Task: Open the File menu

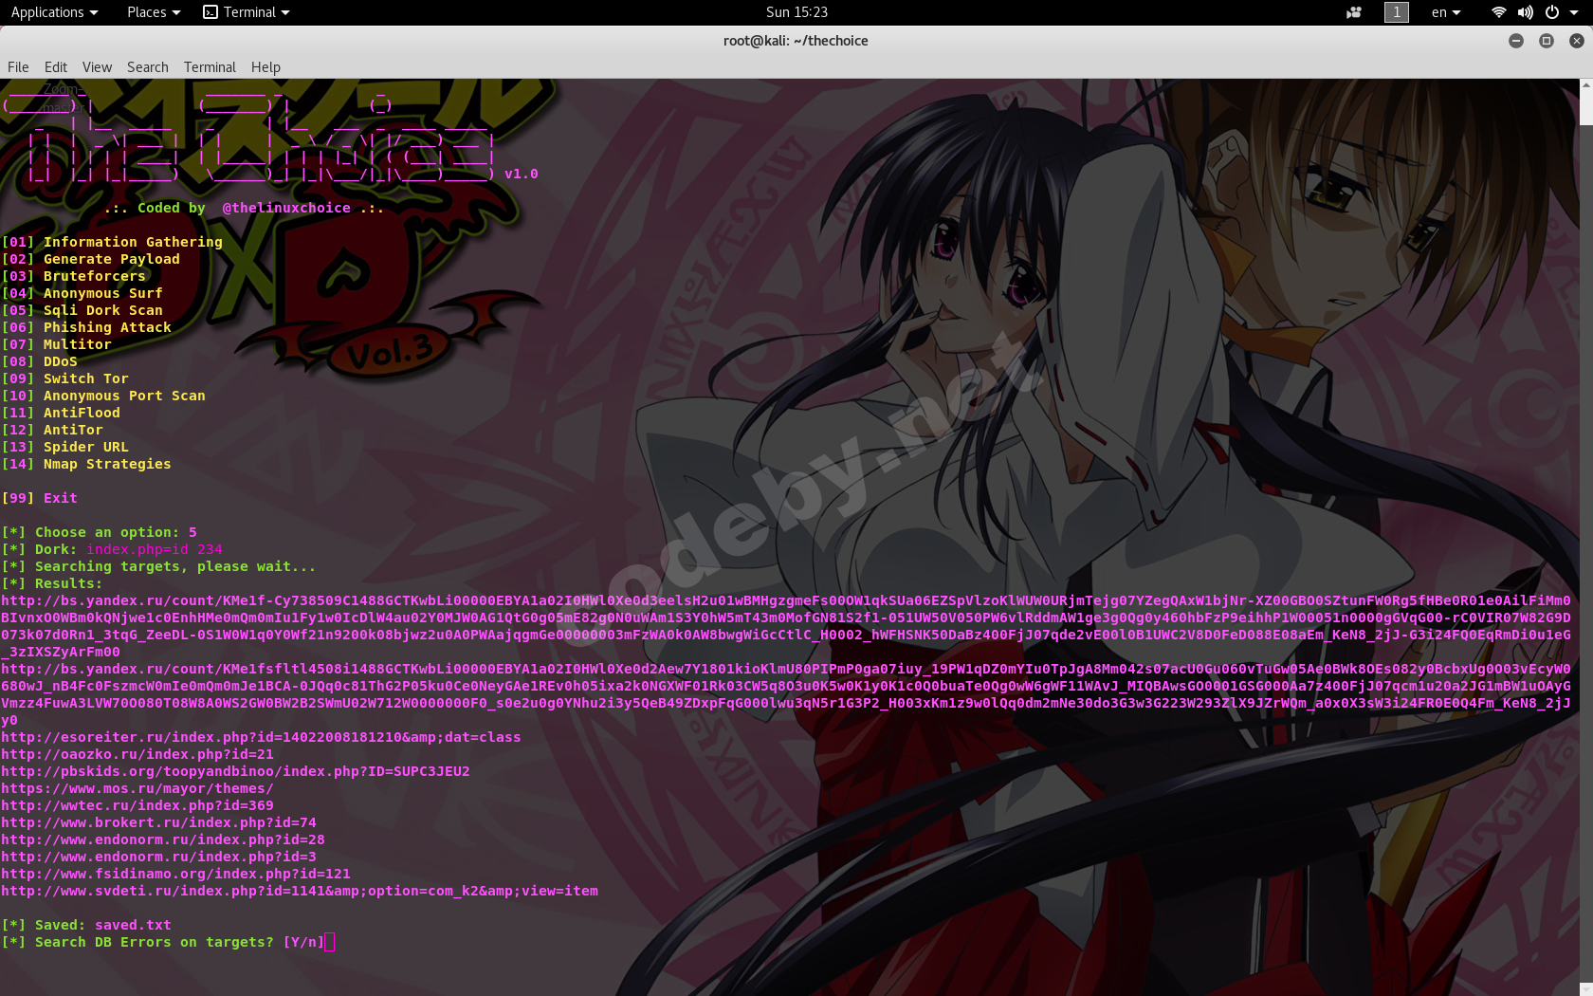Action: coord(18,67)
